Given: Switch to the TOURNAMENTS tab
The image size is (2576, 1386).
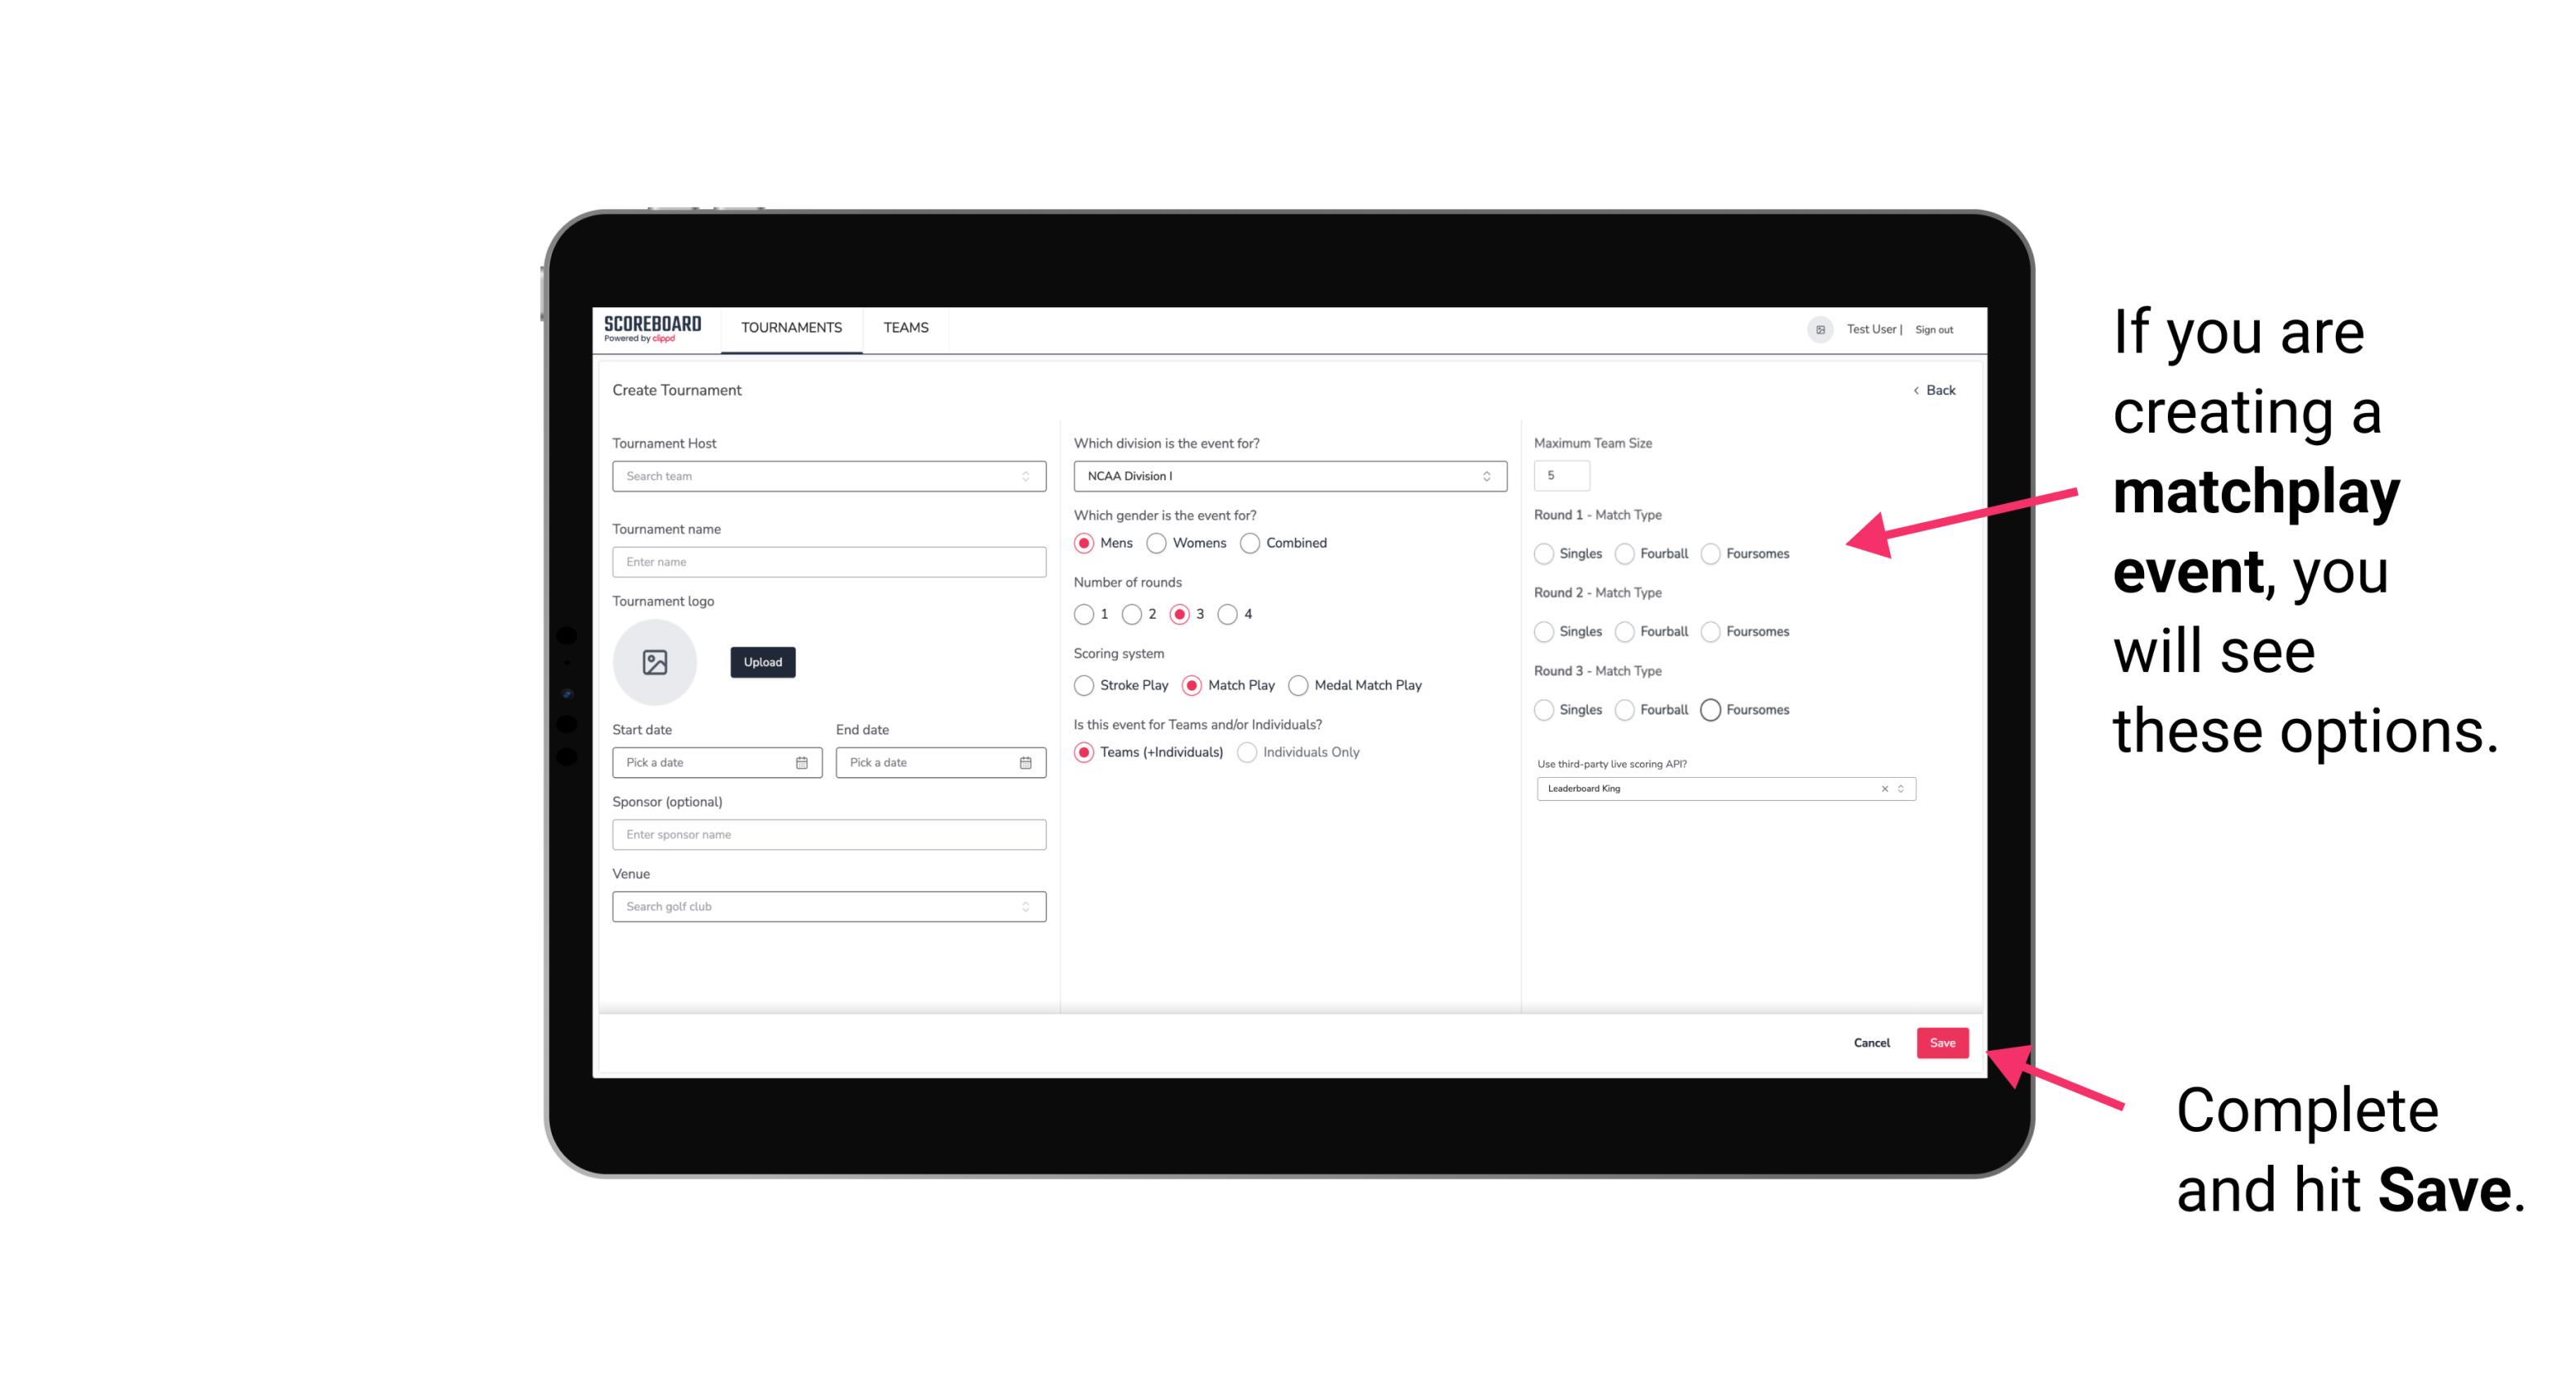Looking at the screenshot, I should coord(790,328).
